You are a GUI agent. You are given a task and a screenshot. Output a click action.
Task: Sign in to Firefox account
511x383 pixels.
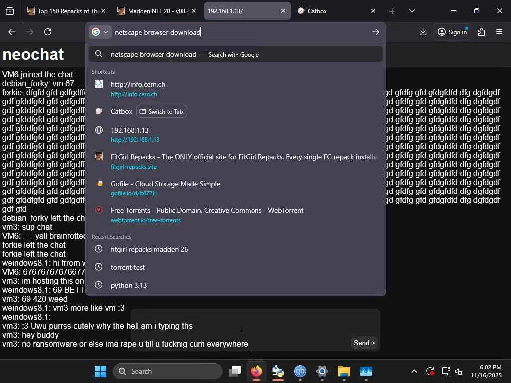[452, 32]
